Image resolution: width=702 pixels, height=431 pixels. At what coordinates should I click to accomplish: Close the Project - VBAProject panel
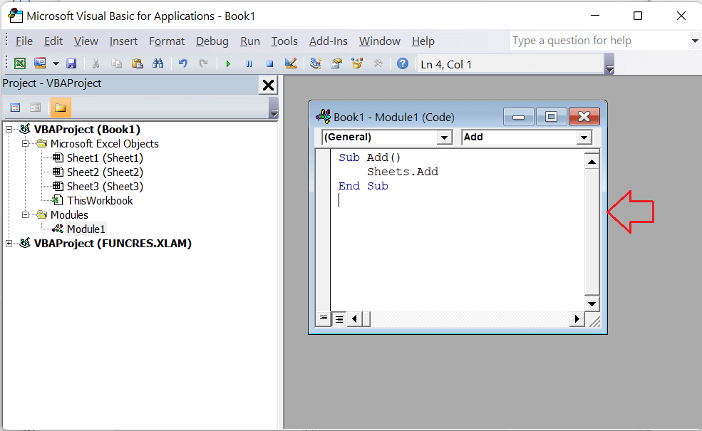268,85
